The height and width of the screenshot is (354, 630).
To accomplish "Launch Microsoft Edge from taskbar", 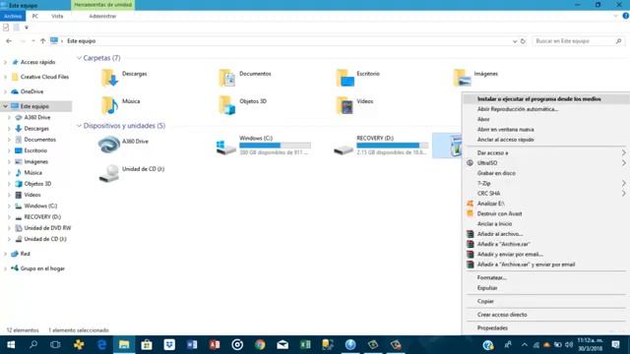I will click(x=101, y=345).
